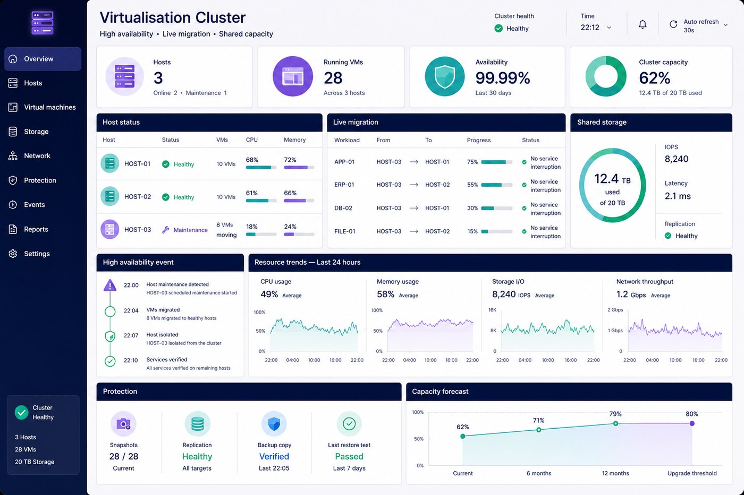Click the Storage database icon in the sidebar

click(x=13, y=132)
